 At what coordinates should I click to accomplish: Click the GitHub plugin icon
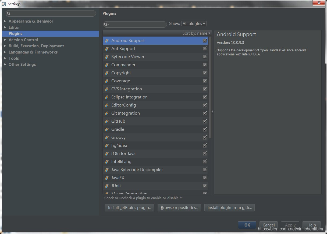(107, 121)
